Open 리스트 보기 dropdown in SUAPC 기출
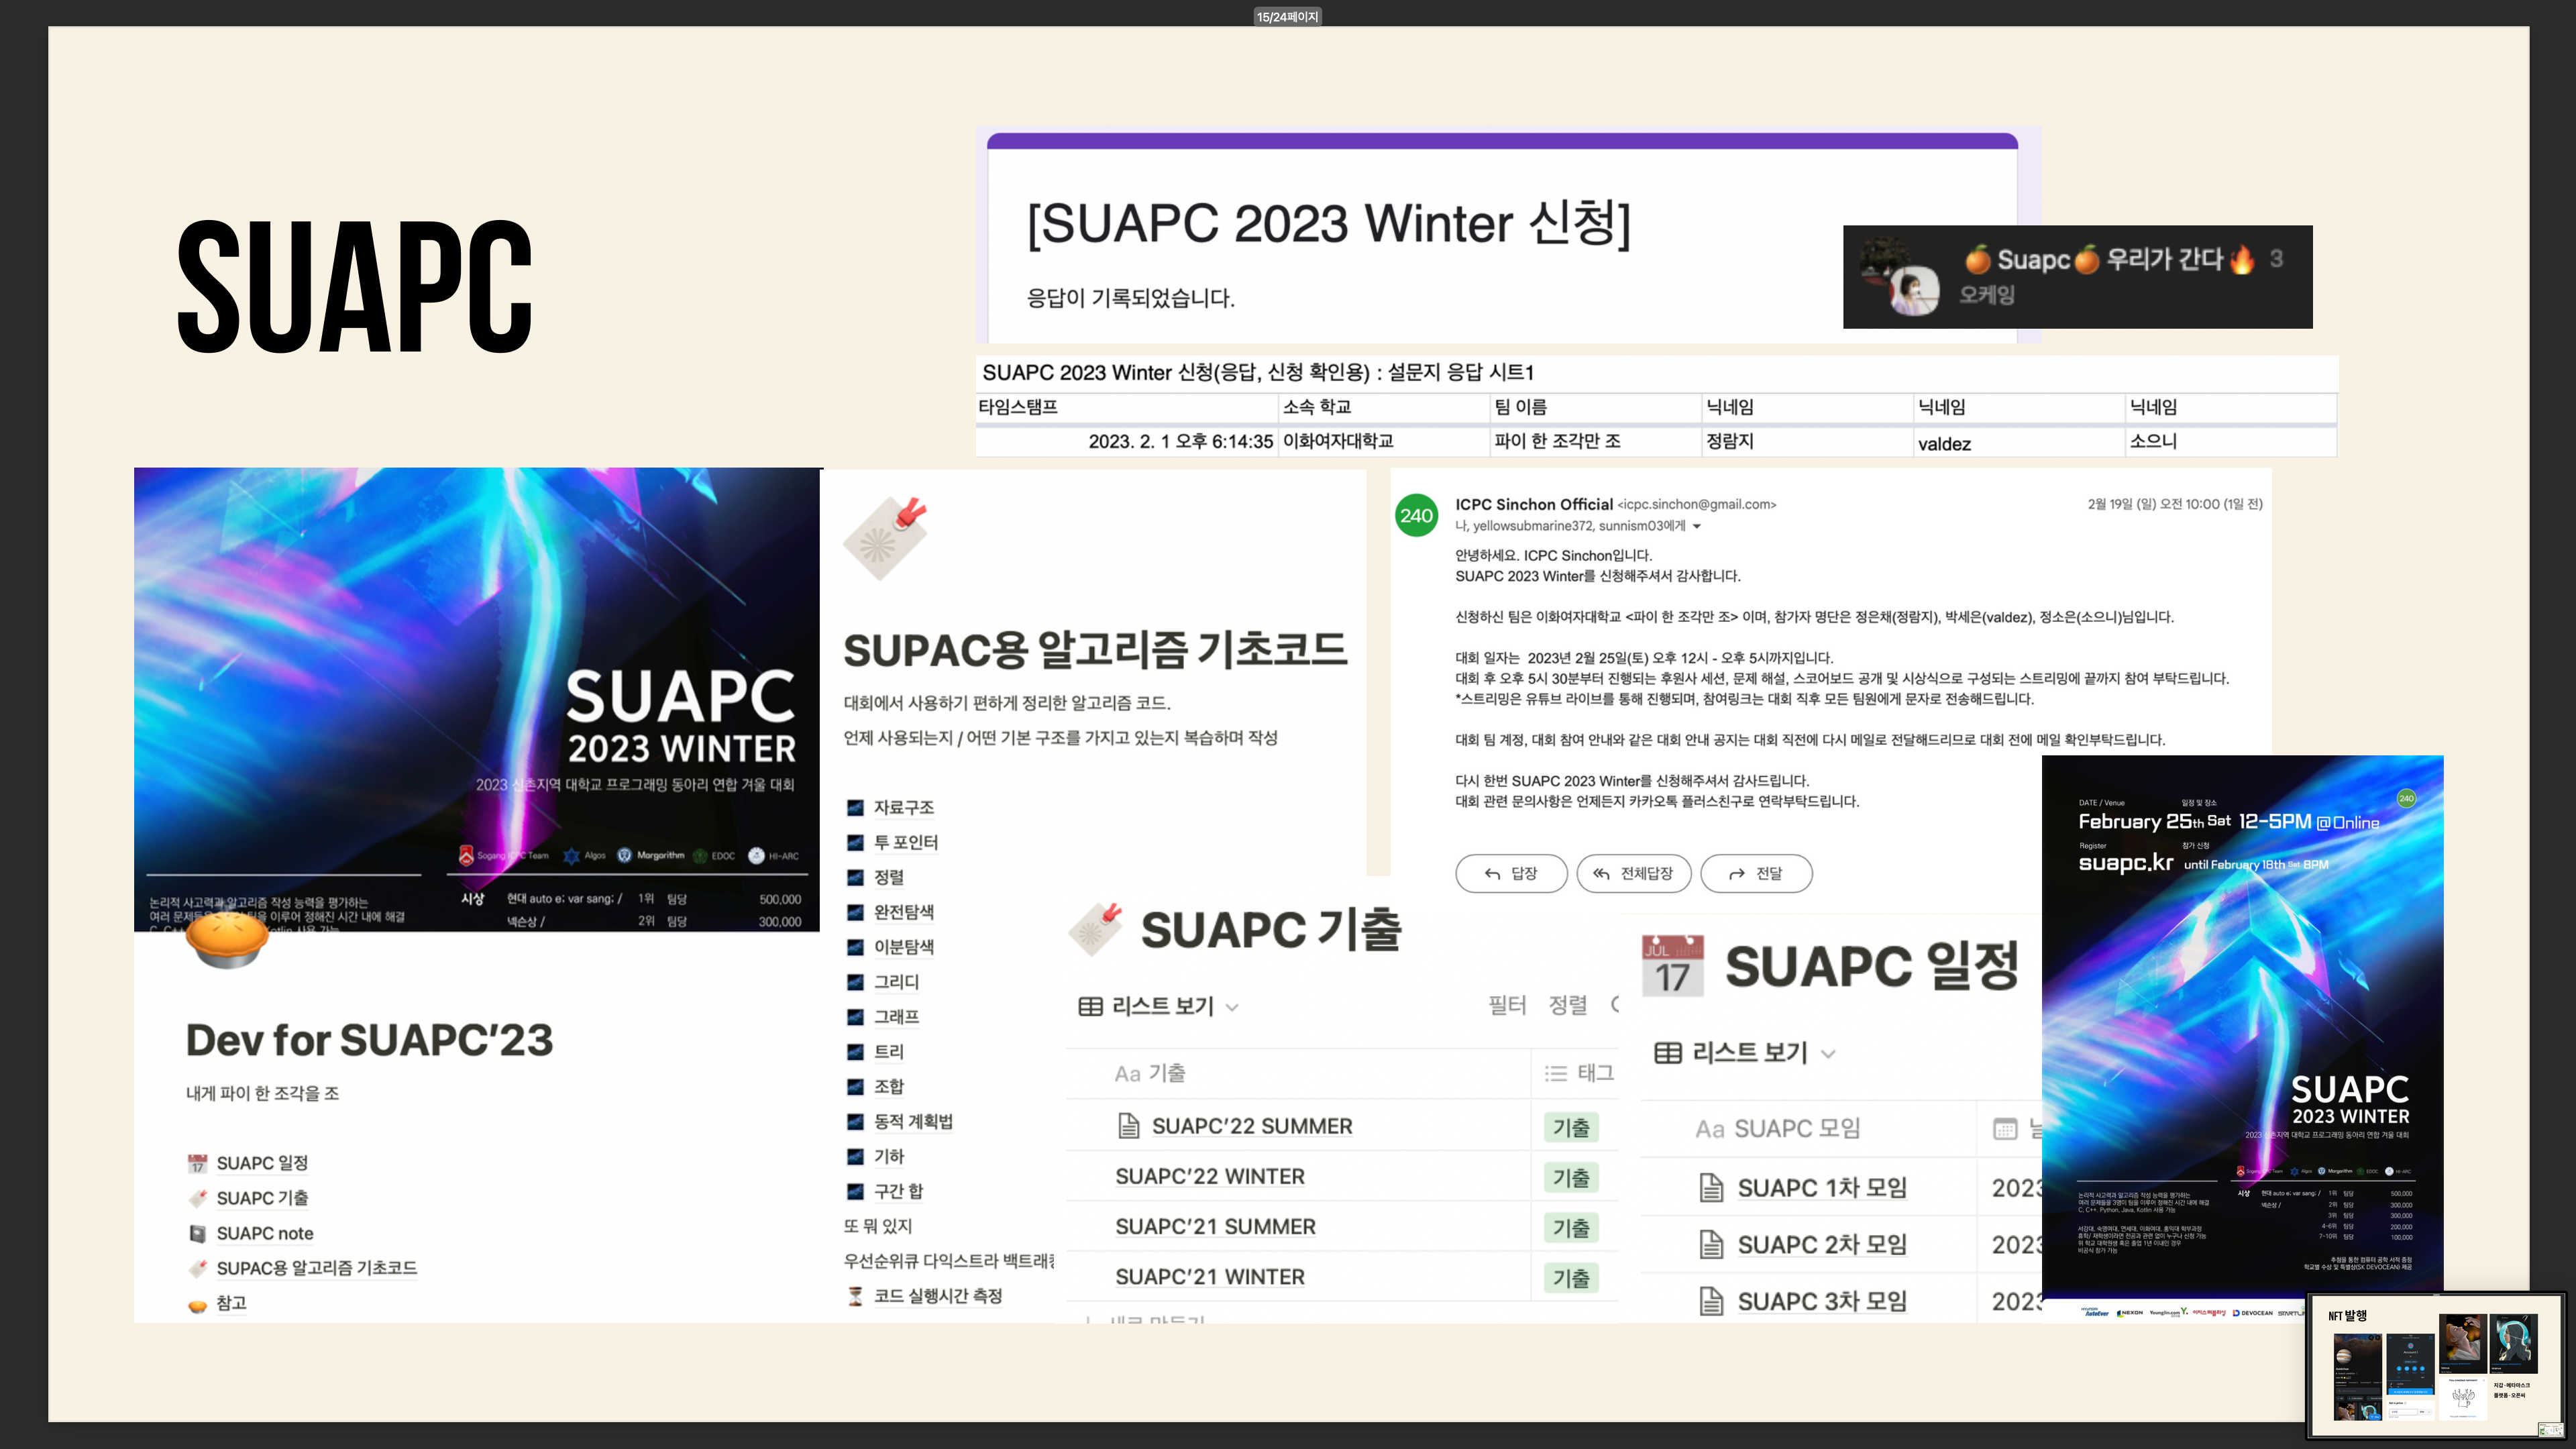 pyautogui.click(x=1159, y=1006)
